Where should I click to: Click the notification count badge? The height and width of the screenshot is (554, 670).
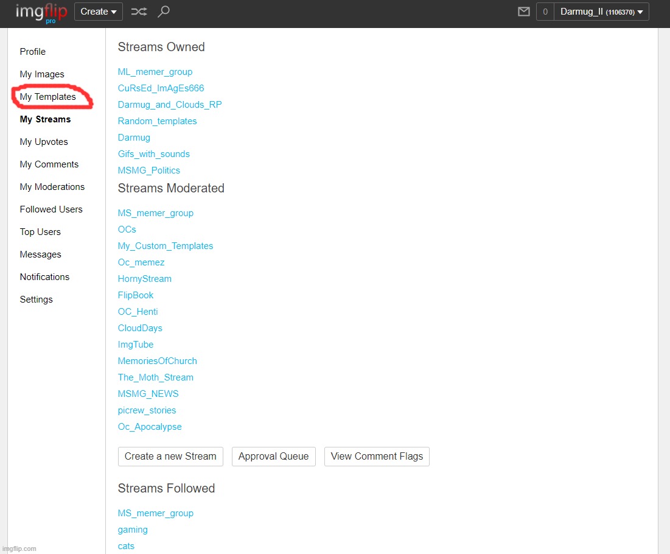pyautogui.click(x=545, y=12)
